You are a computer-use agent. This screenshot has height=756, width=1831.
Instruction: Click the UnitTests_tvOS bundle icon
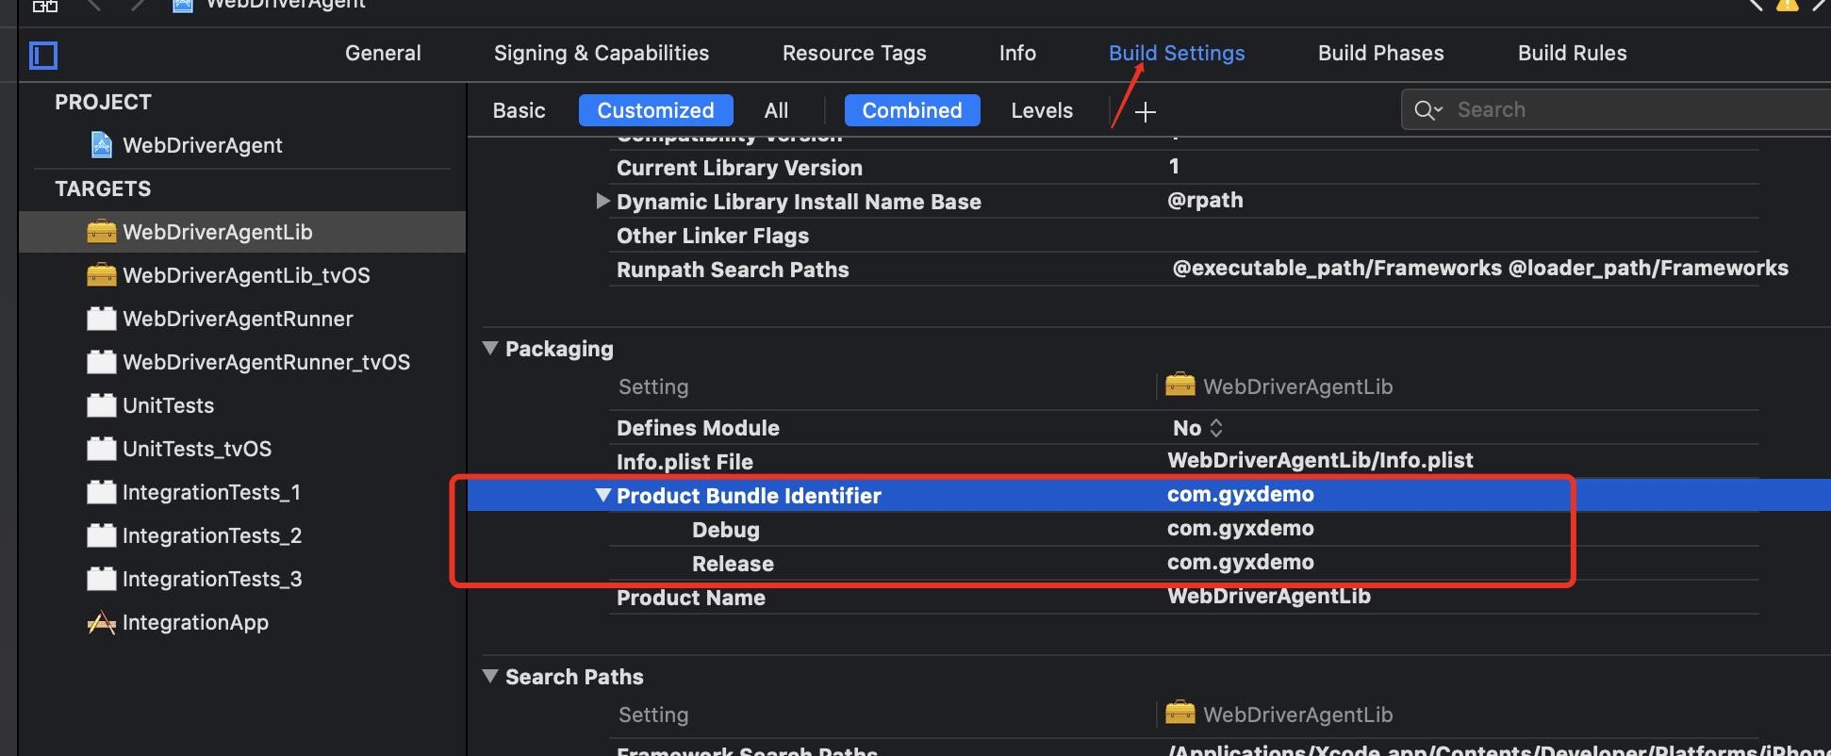(101, 449)
